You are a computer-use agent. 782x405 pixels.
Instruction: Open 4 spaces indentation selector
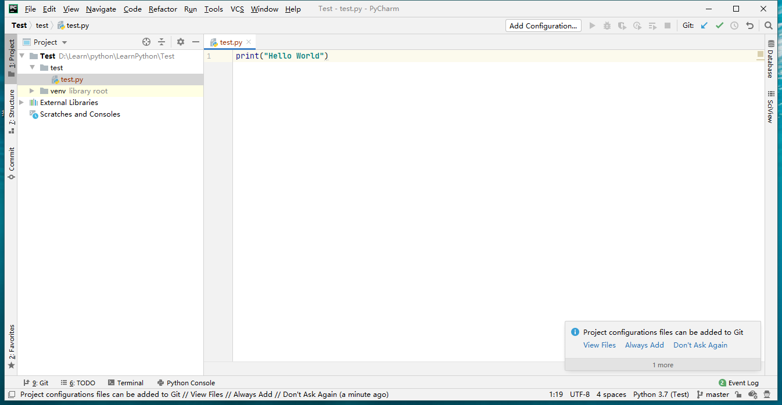(x=611, y=395)
